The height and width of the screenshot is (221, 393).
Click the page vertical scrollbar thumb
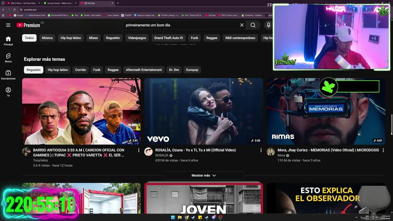(391, 124)
